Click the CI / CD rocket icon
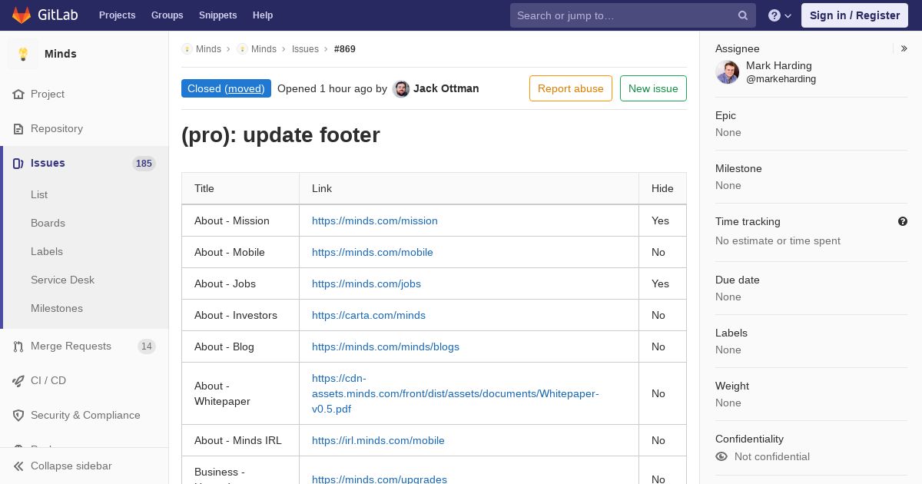Screen dimensions: 922x484 [18, 381]
